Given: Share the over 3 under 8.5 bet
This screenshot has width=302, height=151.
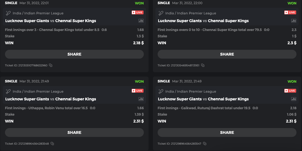Looking at the screenshot, I should pyautogui.click(x=74, y=54).
